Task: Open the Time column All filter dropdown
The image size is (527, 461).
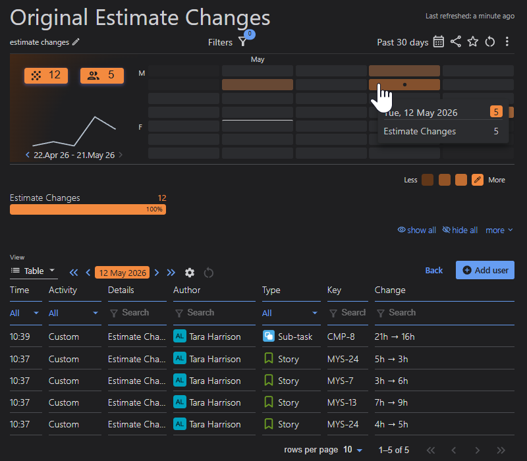Action: [x=26, y=313]
